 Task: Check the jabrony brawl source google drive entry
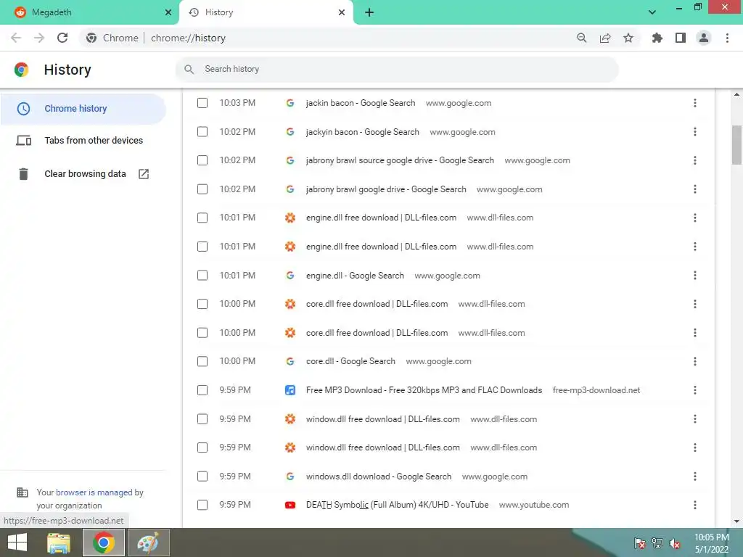point(202,160)
